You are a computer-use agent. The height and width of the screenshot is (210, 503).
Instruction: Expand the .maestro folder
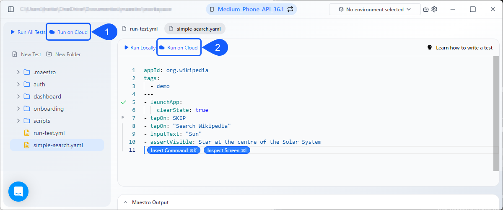click(x=18, y=72)
